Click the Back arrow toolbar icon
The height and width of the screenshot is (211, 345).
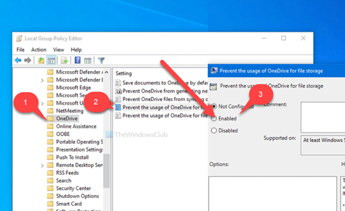pos(18,60)
